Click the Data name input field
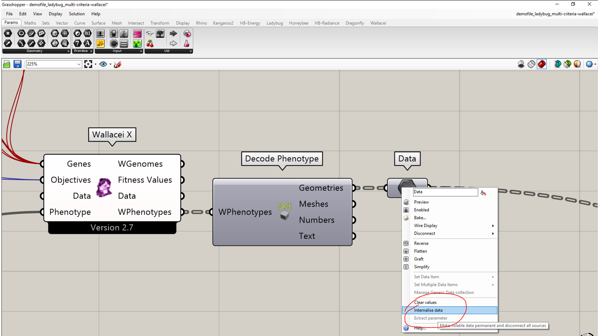The image size is (598, 336). (445, 192)
